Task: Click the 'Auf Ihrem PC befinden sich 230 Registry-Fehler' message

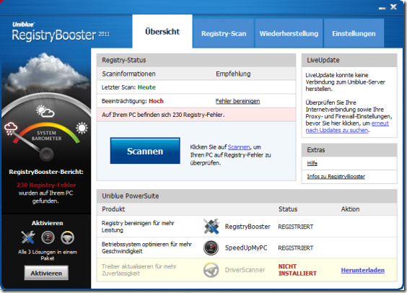Action: pos(163,115)
